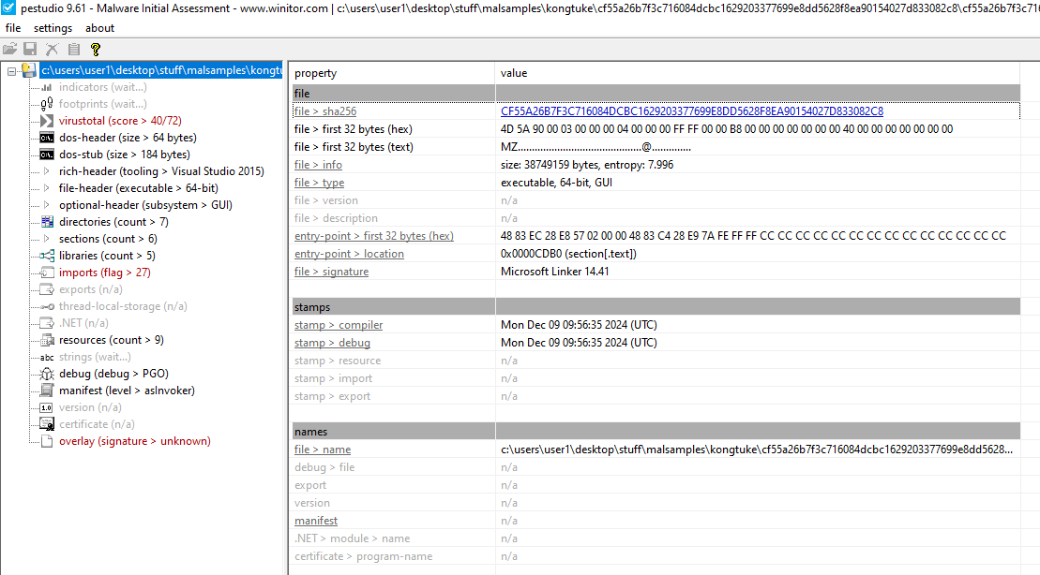Click the libraries arrows icon
1040x575 pixels.
(x=47, y=256)
